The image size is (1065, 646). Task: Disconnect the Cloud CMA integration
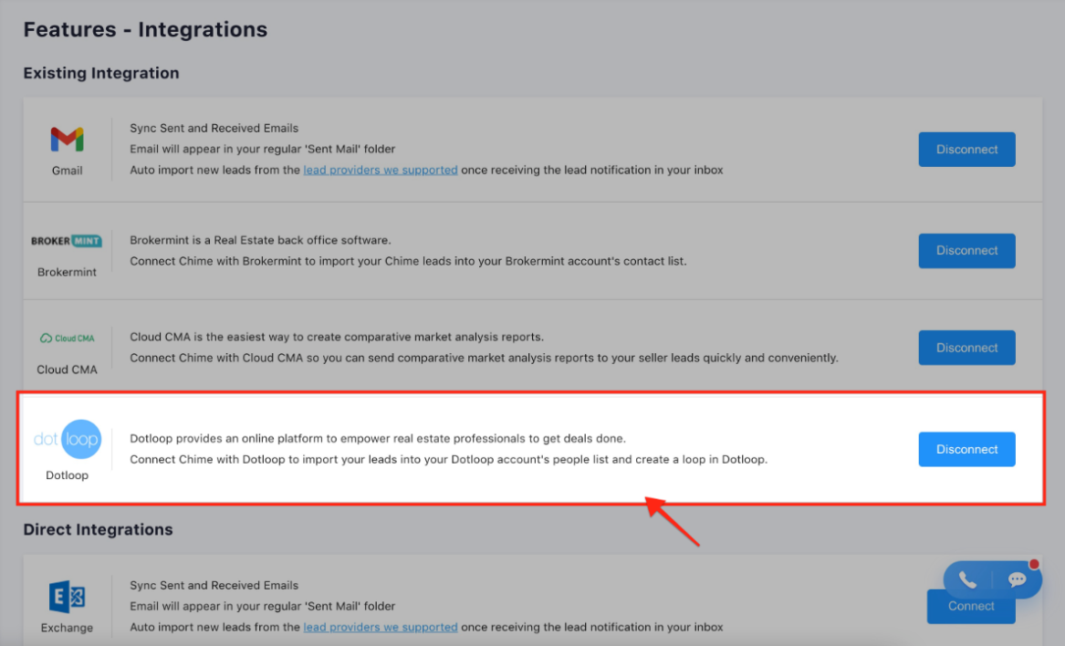[x=966, y=348]
